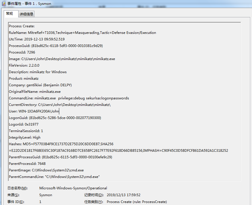
Task: Click the 'Process Create:' header line
Action: (x=22, y=26)
